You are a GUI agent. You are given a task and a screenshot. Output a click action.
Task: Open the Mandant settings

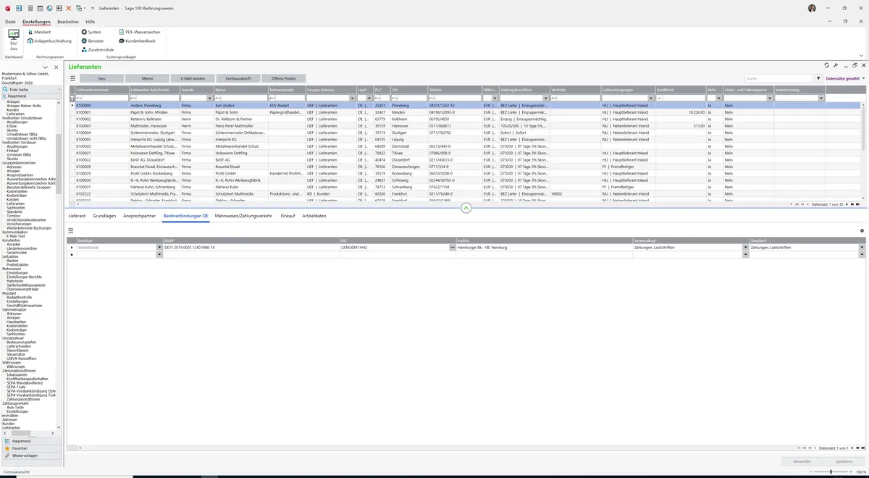(x=38, y=32)
